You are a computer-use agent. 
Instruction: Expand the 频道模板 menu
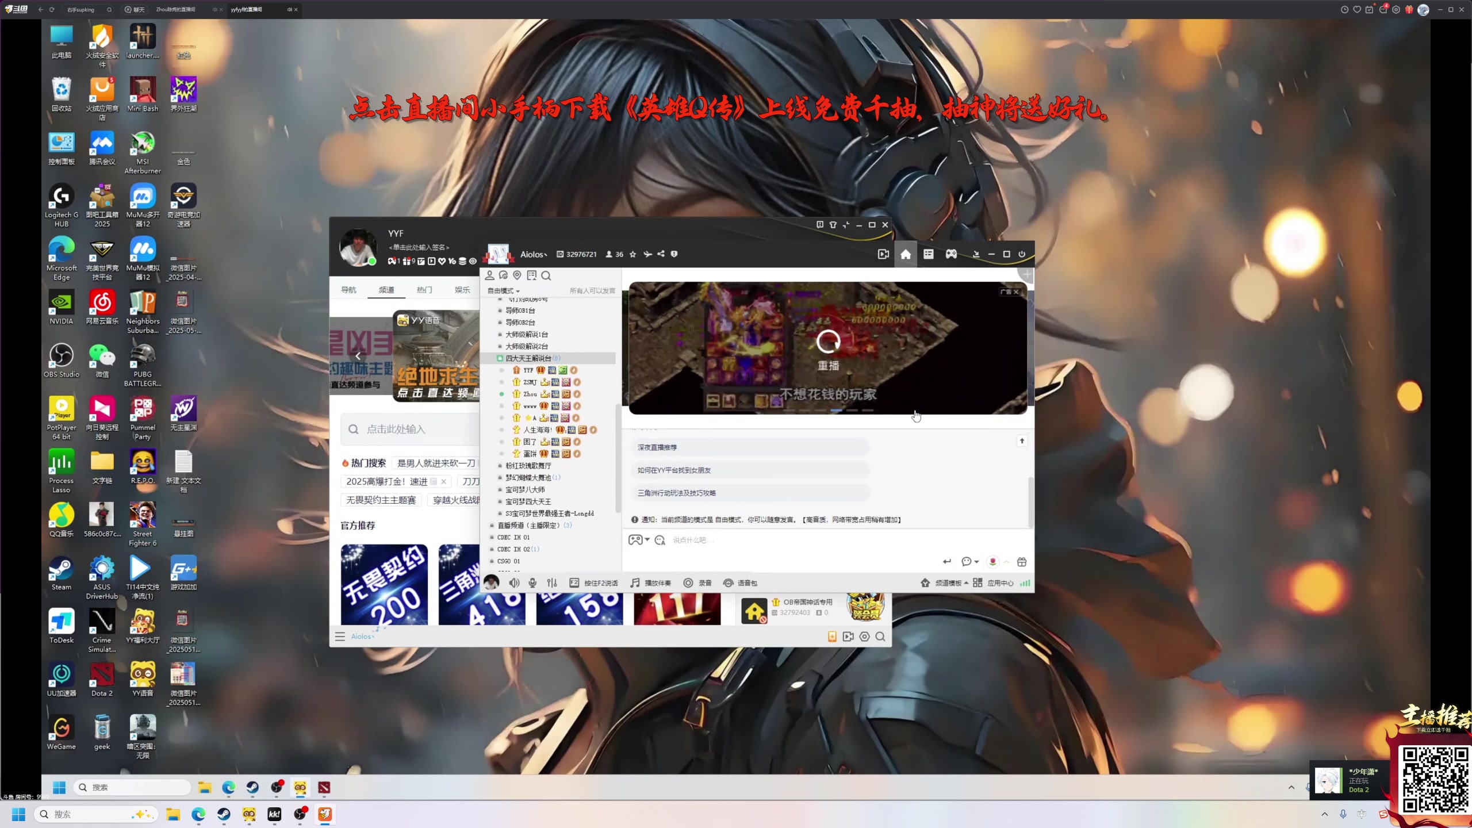click(x=952, y=583)
